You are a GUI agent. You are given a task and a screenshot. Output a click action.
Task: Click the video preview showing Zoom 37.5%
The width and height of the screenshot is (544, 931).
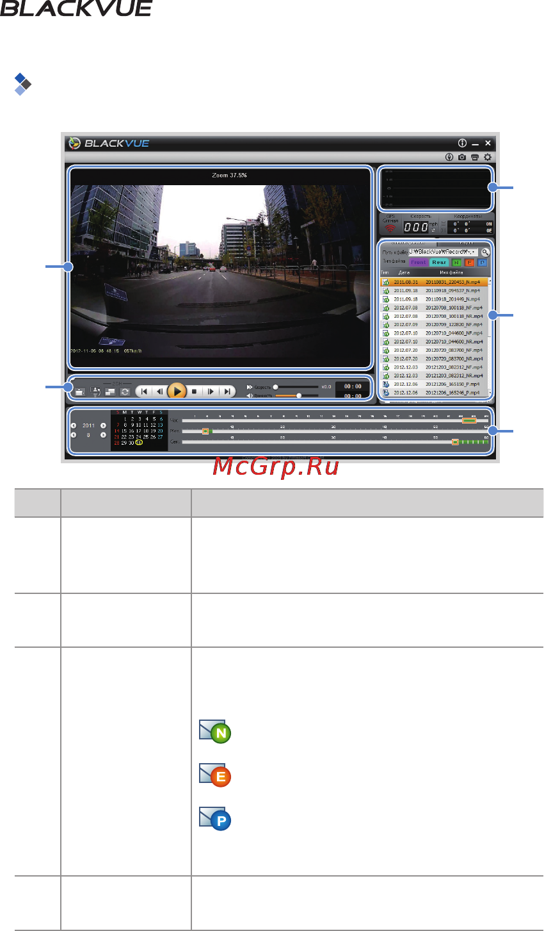pos(220,268)
